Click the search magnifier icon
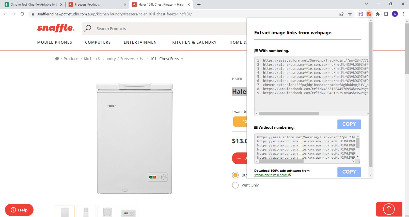Screen dimensions: 409x217 [88, 28]
